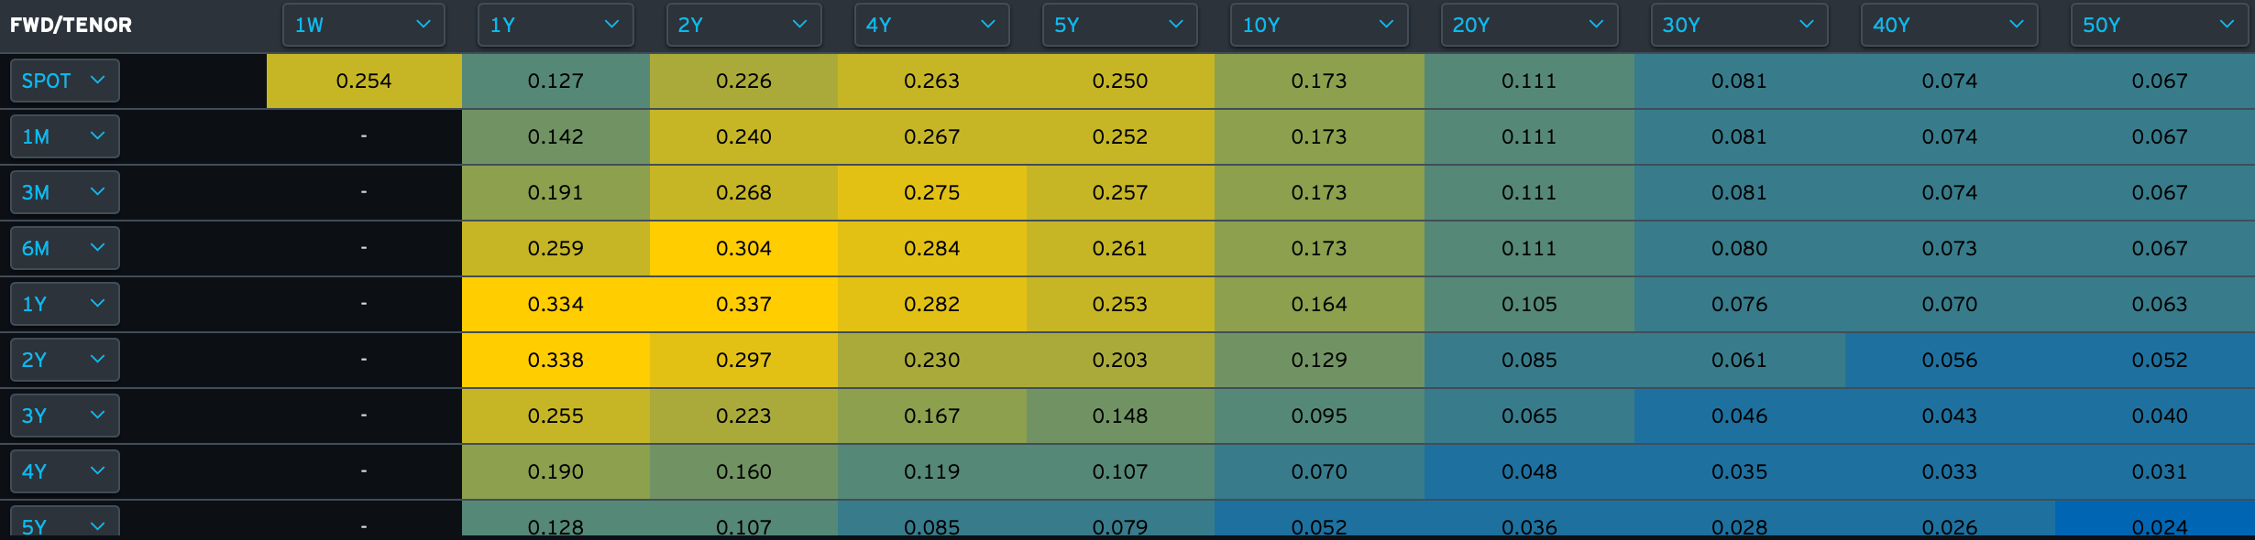
Task: Select the 6M 1Y cell 0.259
Action: pos(555,248)
